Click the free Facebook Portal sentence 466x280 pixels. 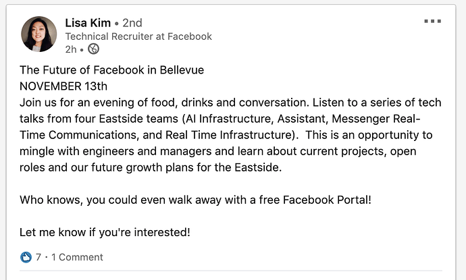click(x=196, y=200)
